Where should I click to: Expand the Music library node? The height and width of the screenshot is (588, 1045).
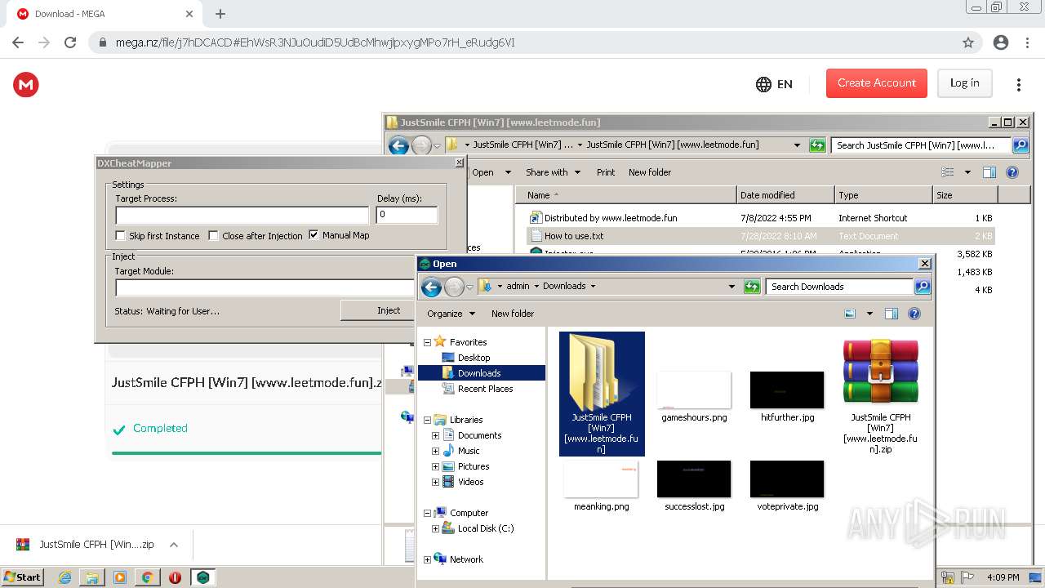(x=436, y=451)
